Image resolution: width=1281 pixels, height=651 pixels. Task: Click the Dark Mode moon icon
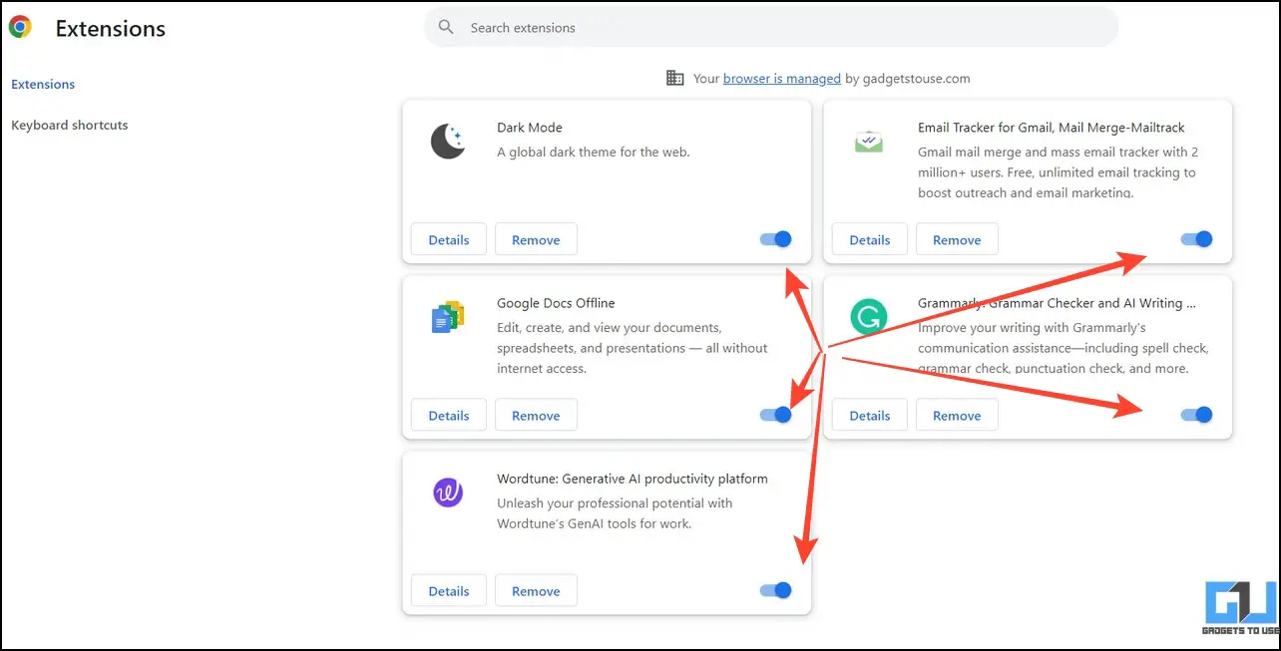448,142
